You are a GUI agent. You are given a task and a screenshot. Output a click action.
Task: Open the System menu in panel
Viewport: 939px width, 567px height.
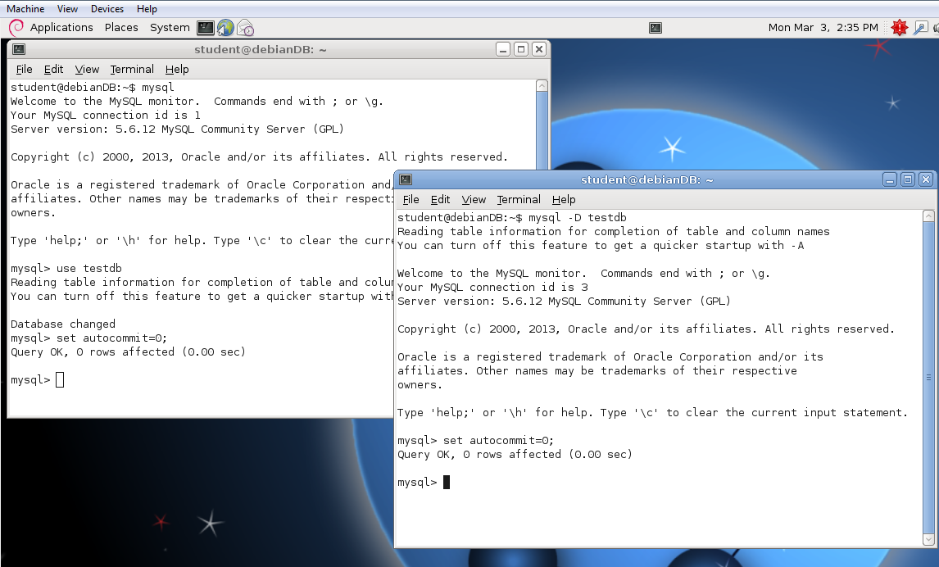(170, 28)
